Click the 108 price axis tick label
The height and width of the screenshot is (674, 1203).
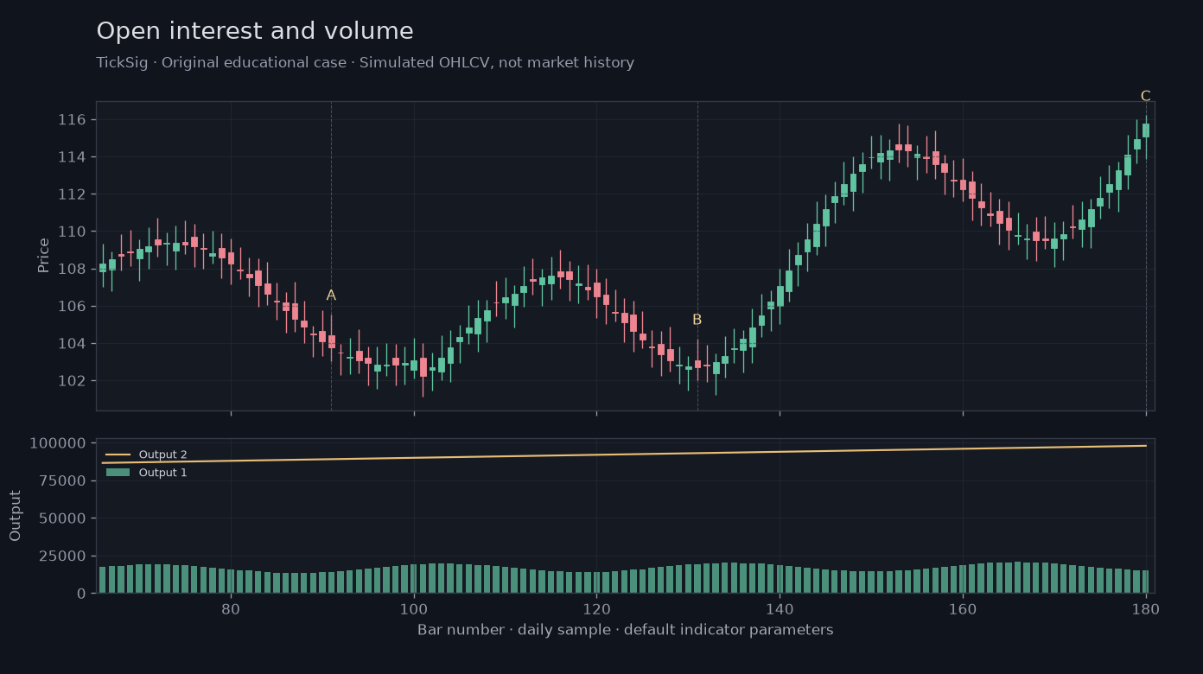tap(73, 269)
